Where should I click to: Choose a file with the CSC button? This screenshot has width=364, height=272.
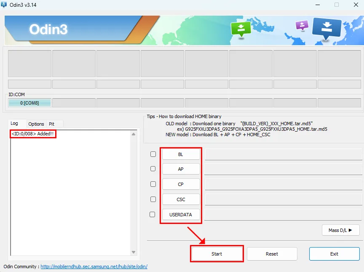tap(181, 199)
